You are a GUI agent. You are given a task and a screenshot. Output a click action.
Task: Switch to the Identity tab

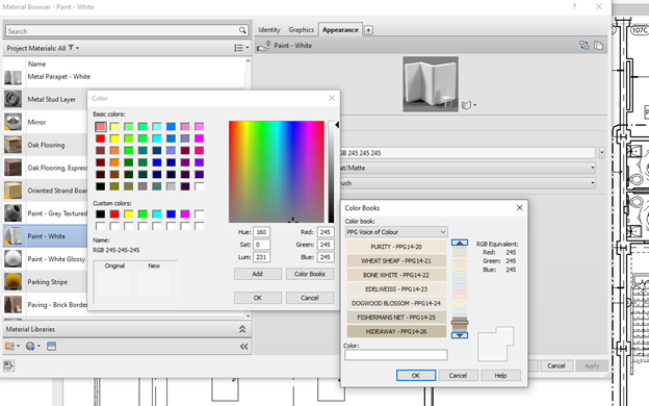point(269,29)
